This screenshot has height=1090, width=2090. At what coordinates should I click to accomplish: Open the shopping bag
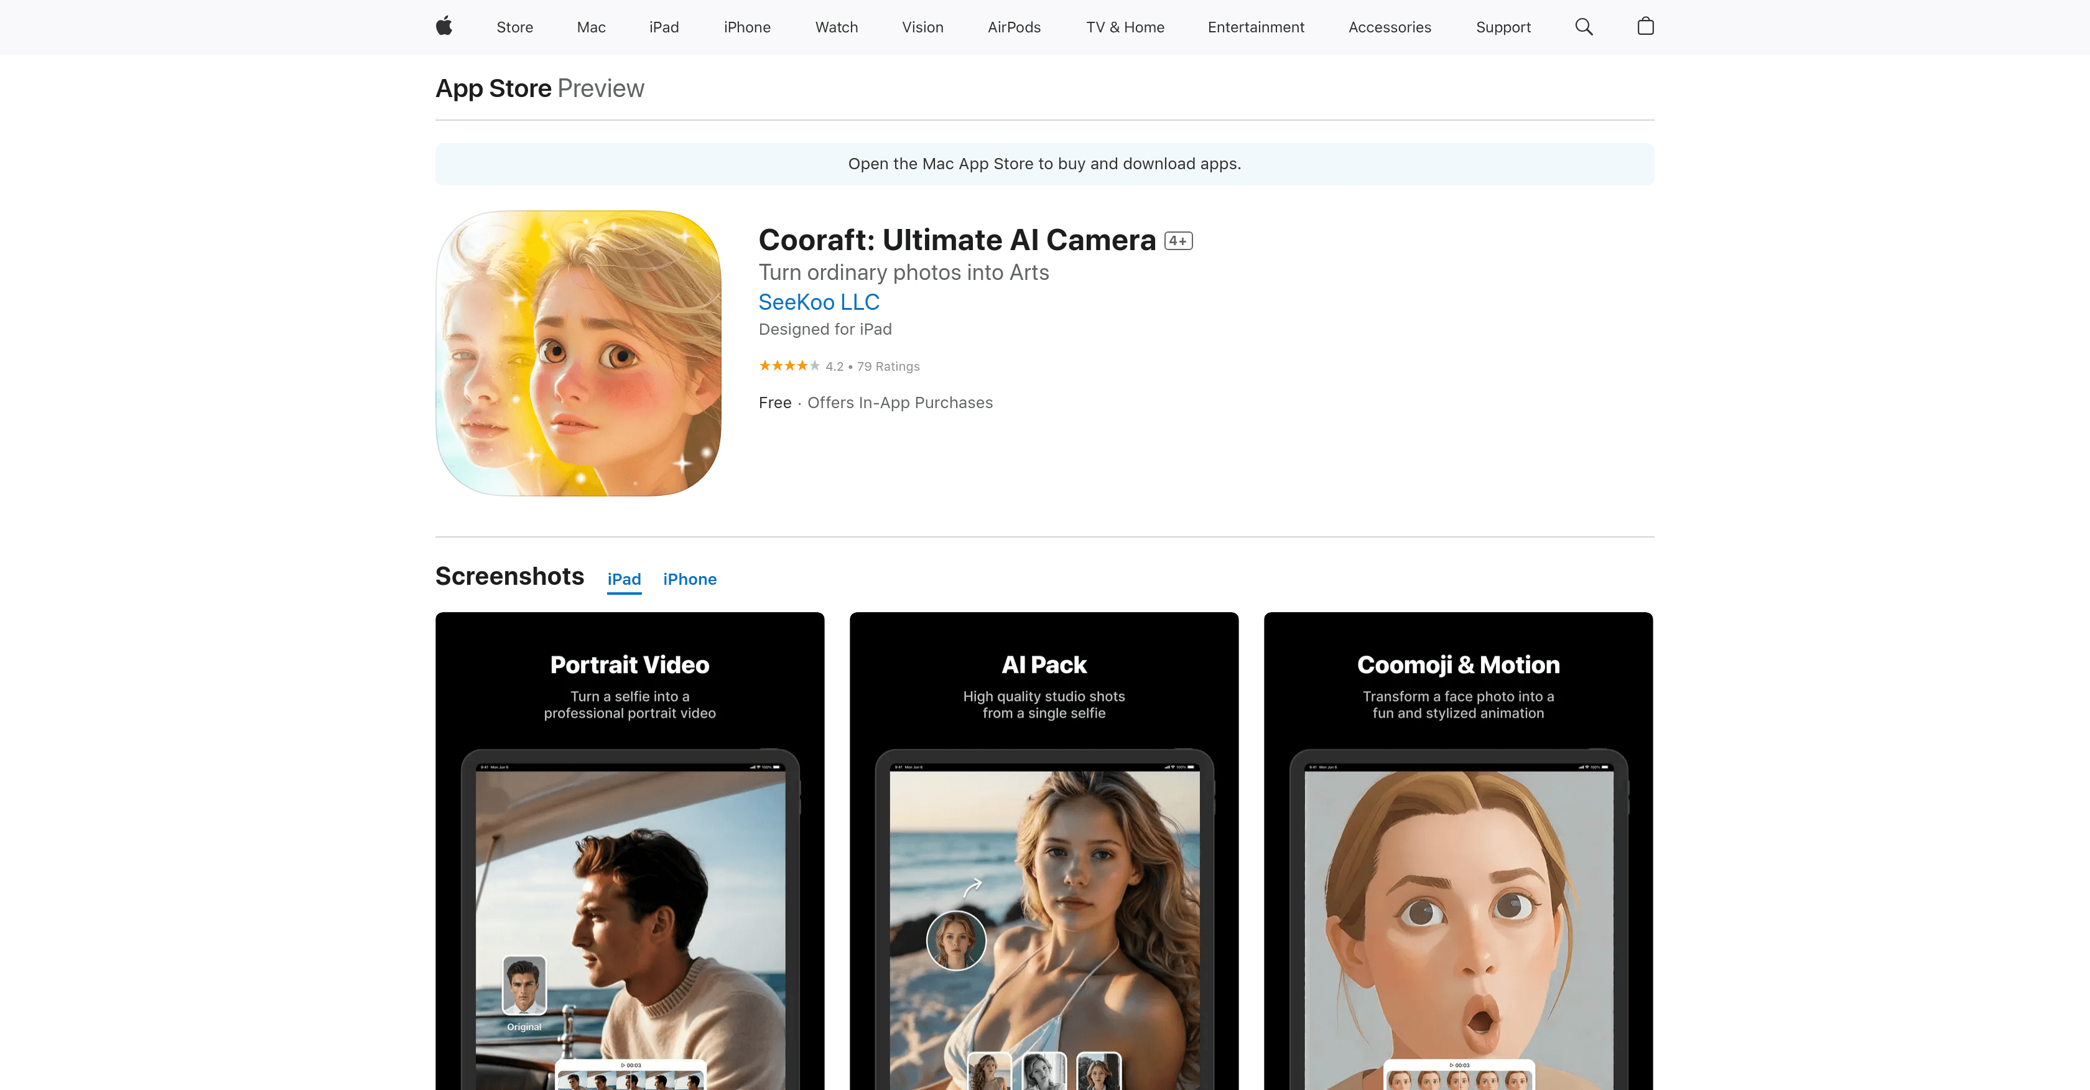coord(1645,27)
